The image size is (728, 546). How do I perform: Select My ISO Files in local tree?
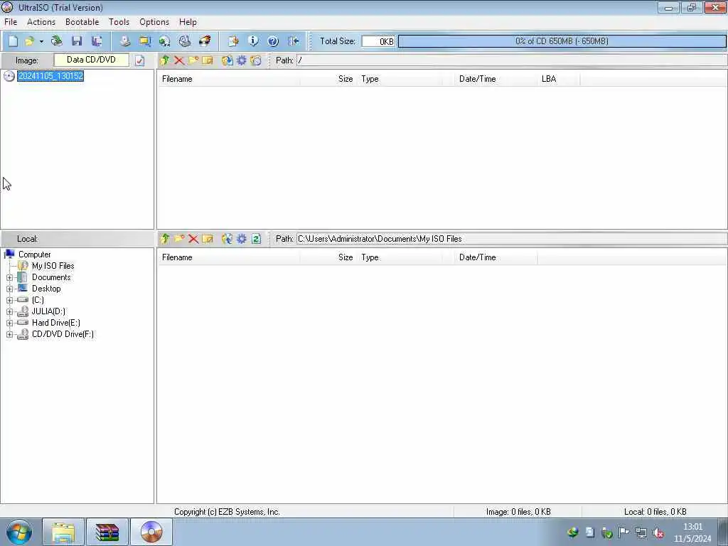point(53,266)
